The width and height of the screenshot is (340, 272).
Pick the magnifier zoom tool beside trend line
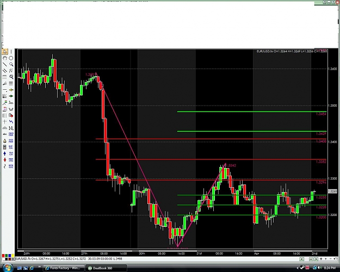[x=11, y=64]
